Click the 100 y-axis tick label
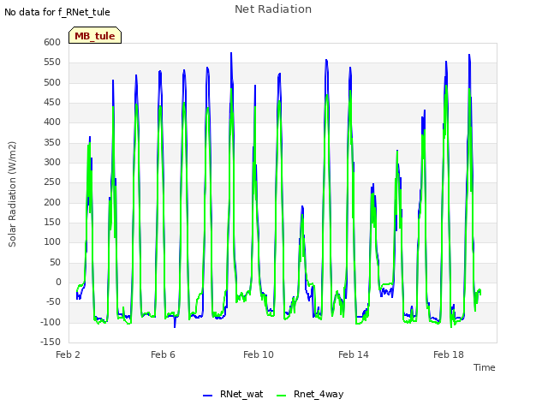Screen dimensions: 548x411 52,241
